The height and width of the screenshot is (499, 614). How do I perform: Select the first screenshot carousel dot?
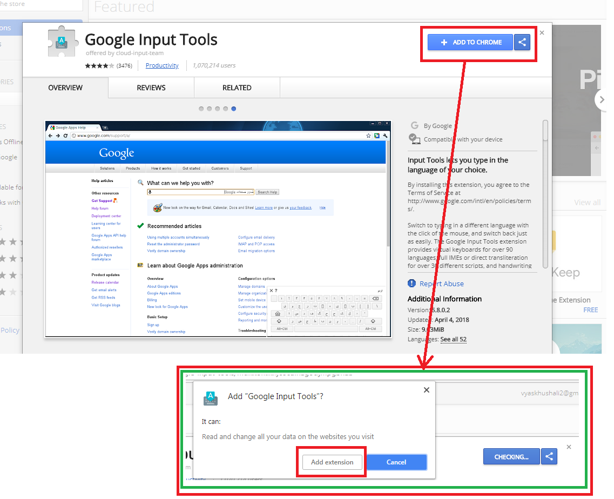click(201, 109)
